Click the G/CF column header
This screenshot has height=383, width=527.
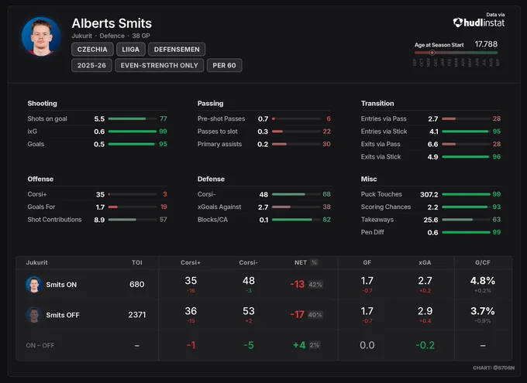[483, 262]
